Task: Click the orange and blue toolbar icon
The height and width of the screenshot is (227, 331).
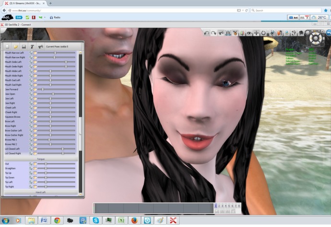Action: (x=280, y=33)
